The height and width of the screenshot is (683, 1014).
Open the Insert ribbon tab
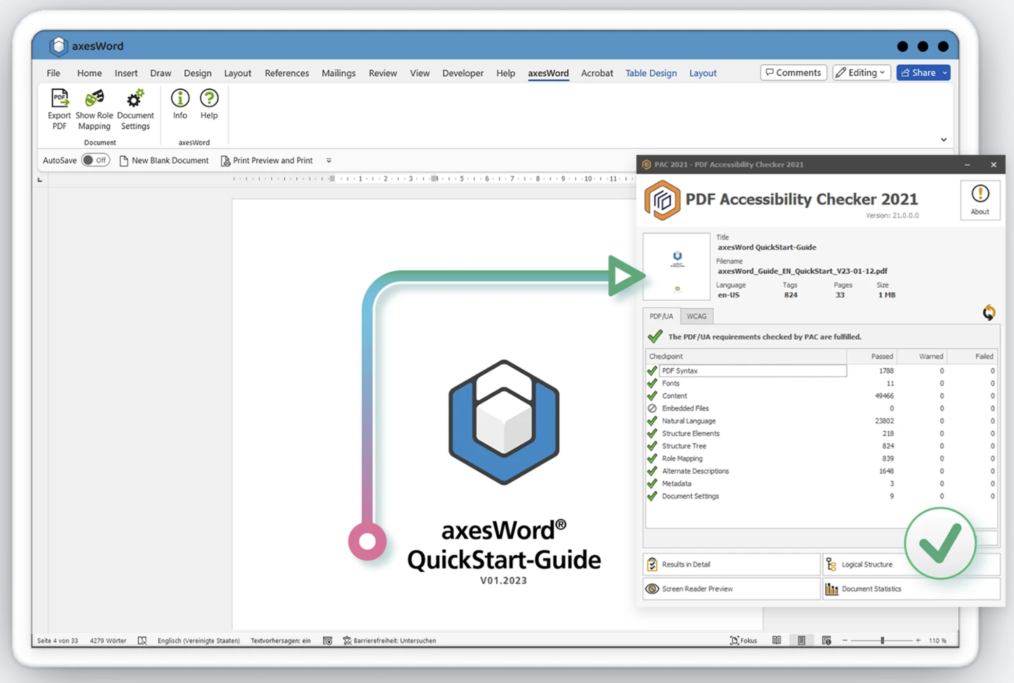126,73
